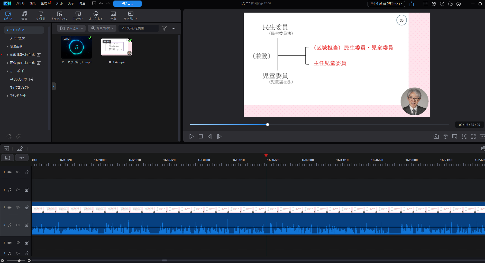
Task: Click the save project icon
Action: 94,3
